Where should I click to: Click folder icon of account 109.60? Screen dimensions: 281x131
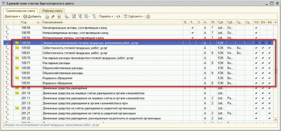(x=17, y=48)
